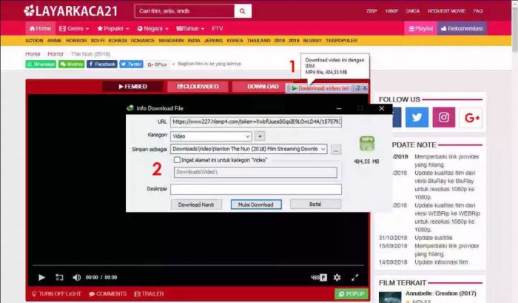Click the Batal button
Screen dimensions: 518x303
(x=315, y=204)
